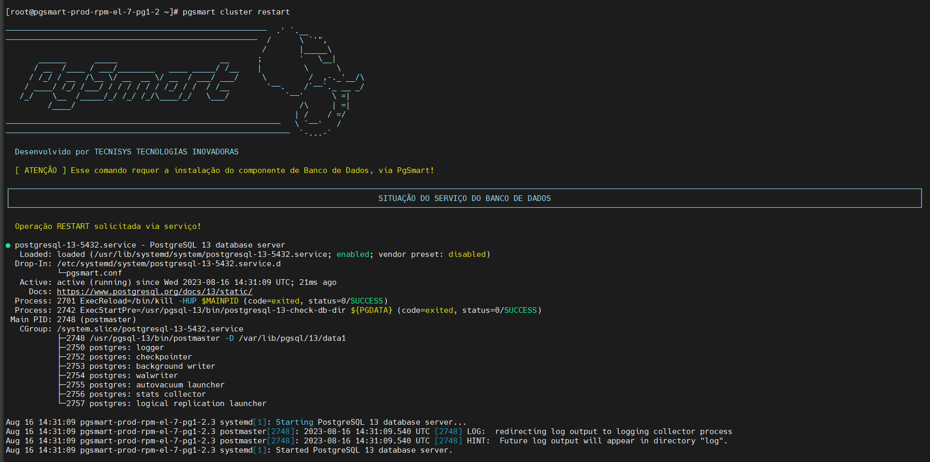This screenshot has width=930, height=462.
Task: Click the '2748 /usr/pgsql-13/bin/postmaster' process entry
Action: 206,338
